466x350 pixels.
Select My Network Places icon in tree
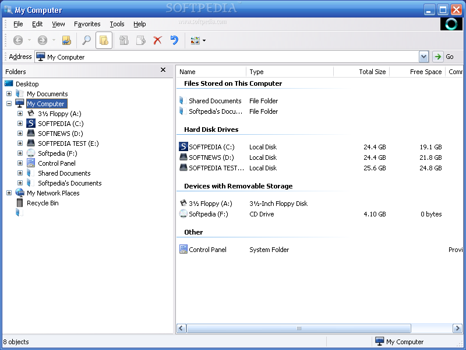point(20,193)
